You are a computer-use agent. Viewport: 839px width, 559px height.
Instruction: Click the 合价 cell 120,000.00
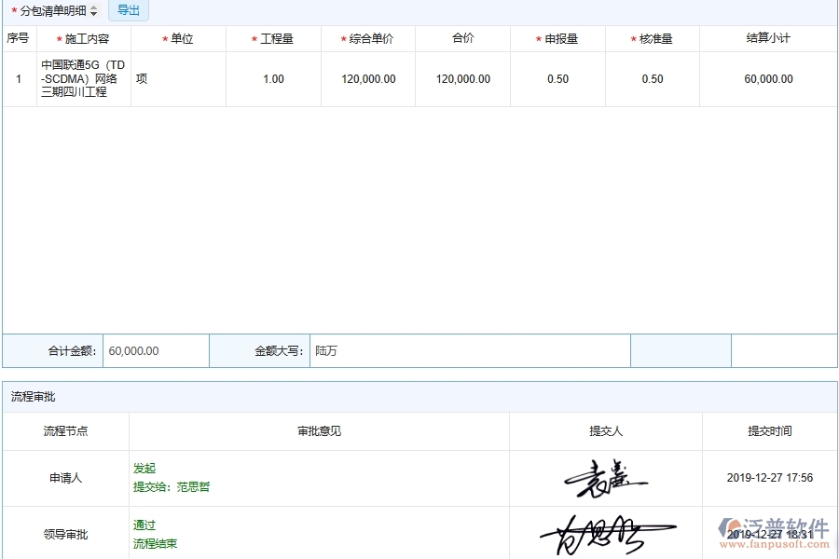(x=462, y=79)
